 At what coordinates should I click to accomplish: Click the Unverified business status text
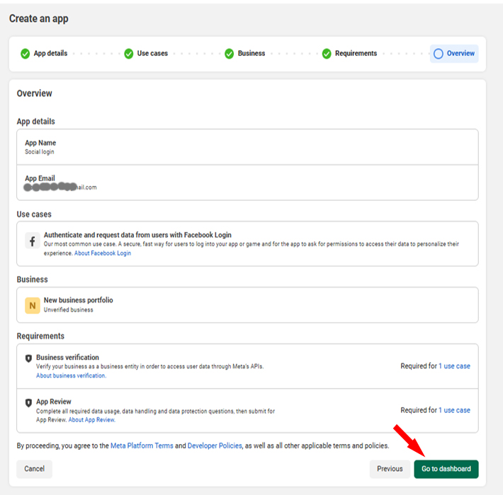(68, 310)
